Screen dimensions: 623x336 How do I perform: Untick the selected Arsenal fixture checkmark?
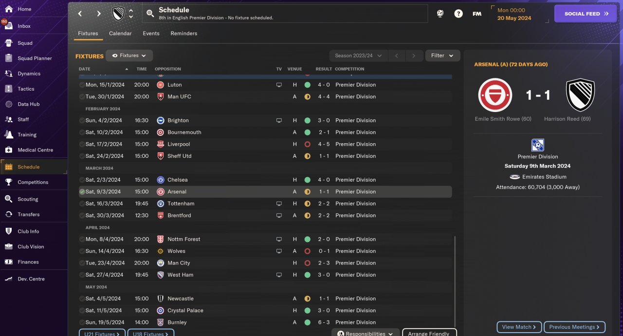(x=82, y=192)
